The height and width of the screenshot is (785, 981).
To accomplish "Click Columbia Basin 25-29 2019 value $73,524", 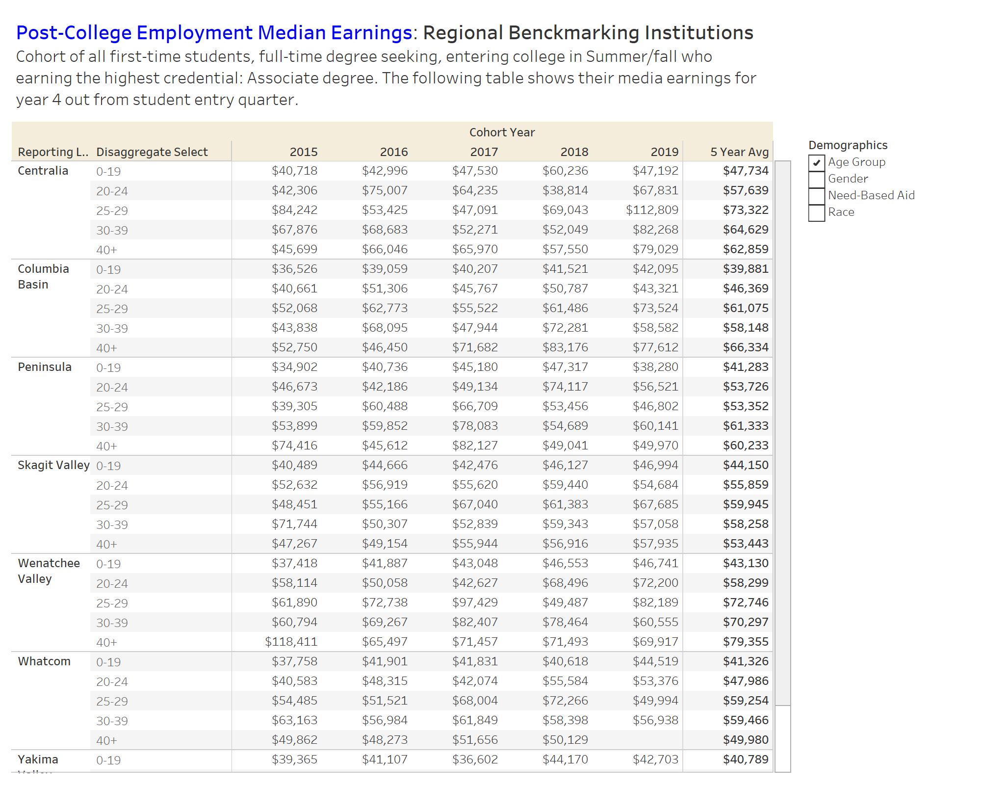I will click(655, 308).
